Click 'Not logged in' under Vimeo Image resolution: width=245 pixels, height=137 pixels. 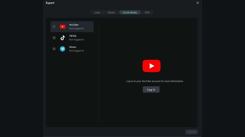(77, 51)
